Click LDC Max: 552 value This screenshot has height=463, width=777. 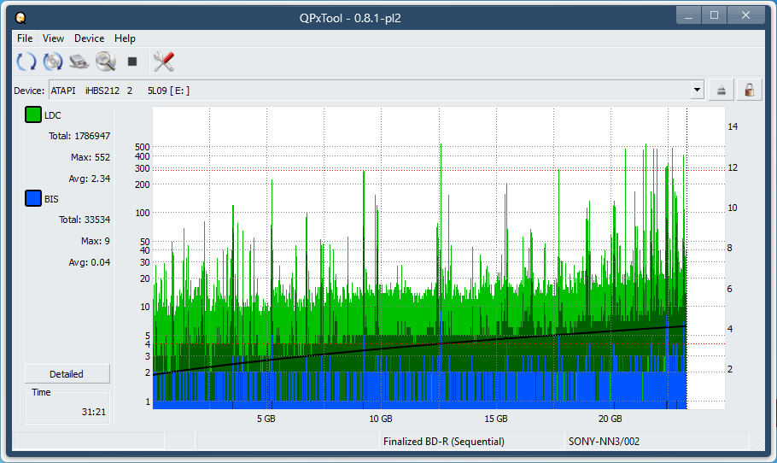(x=91, y=157)
